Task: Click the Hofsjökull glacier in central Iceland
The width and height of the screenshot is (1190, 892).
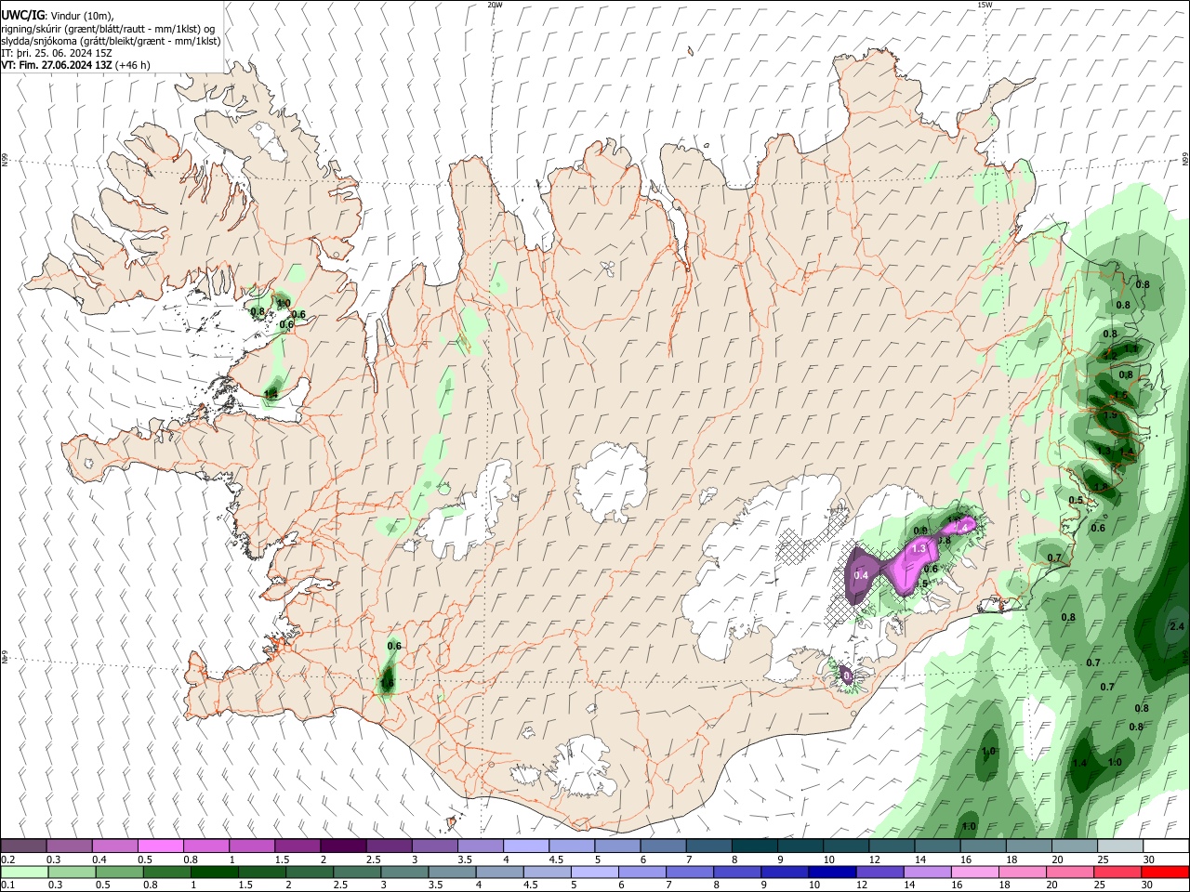Action: [x=611, y=483]
